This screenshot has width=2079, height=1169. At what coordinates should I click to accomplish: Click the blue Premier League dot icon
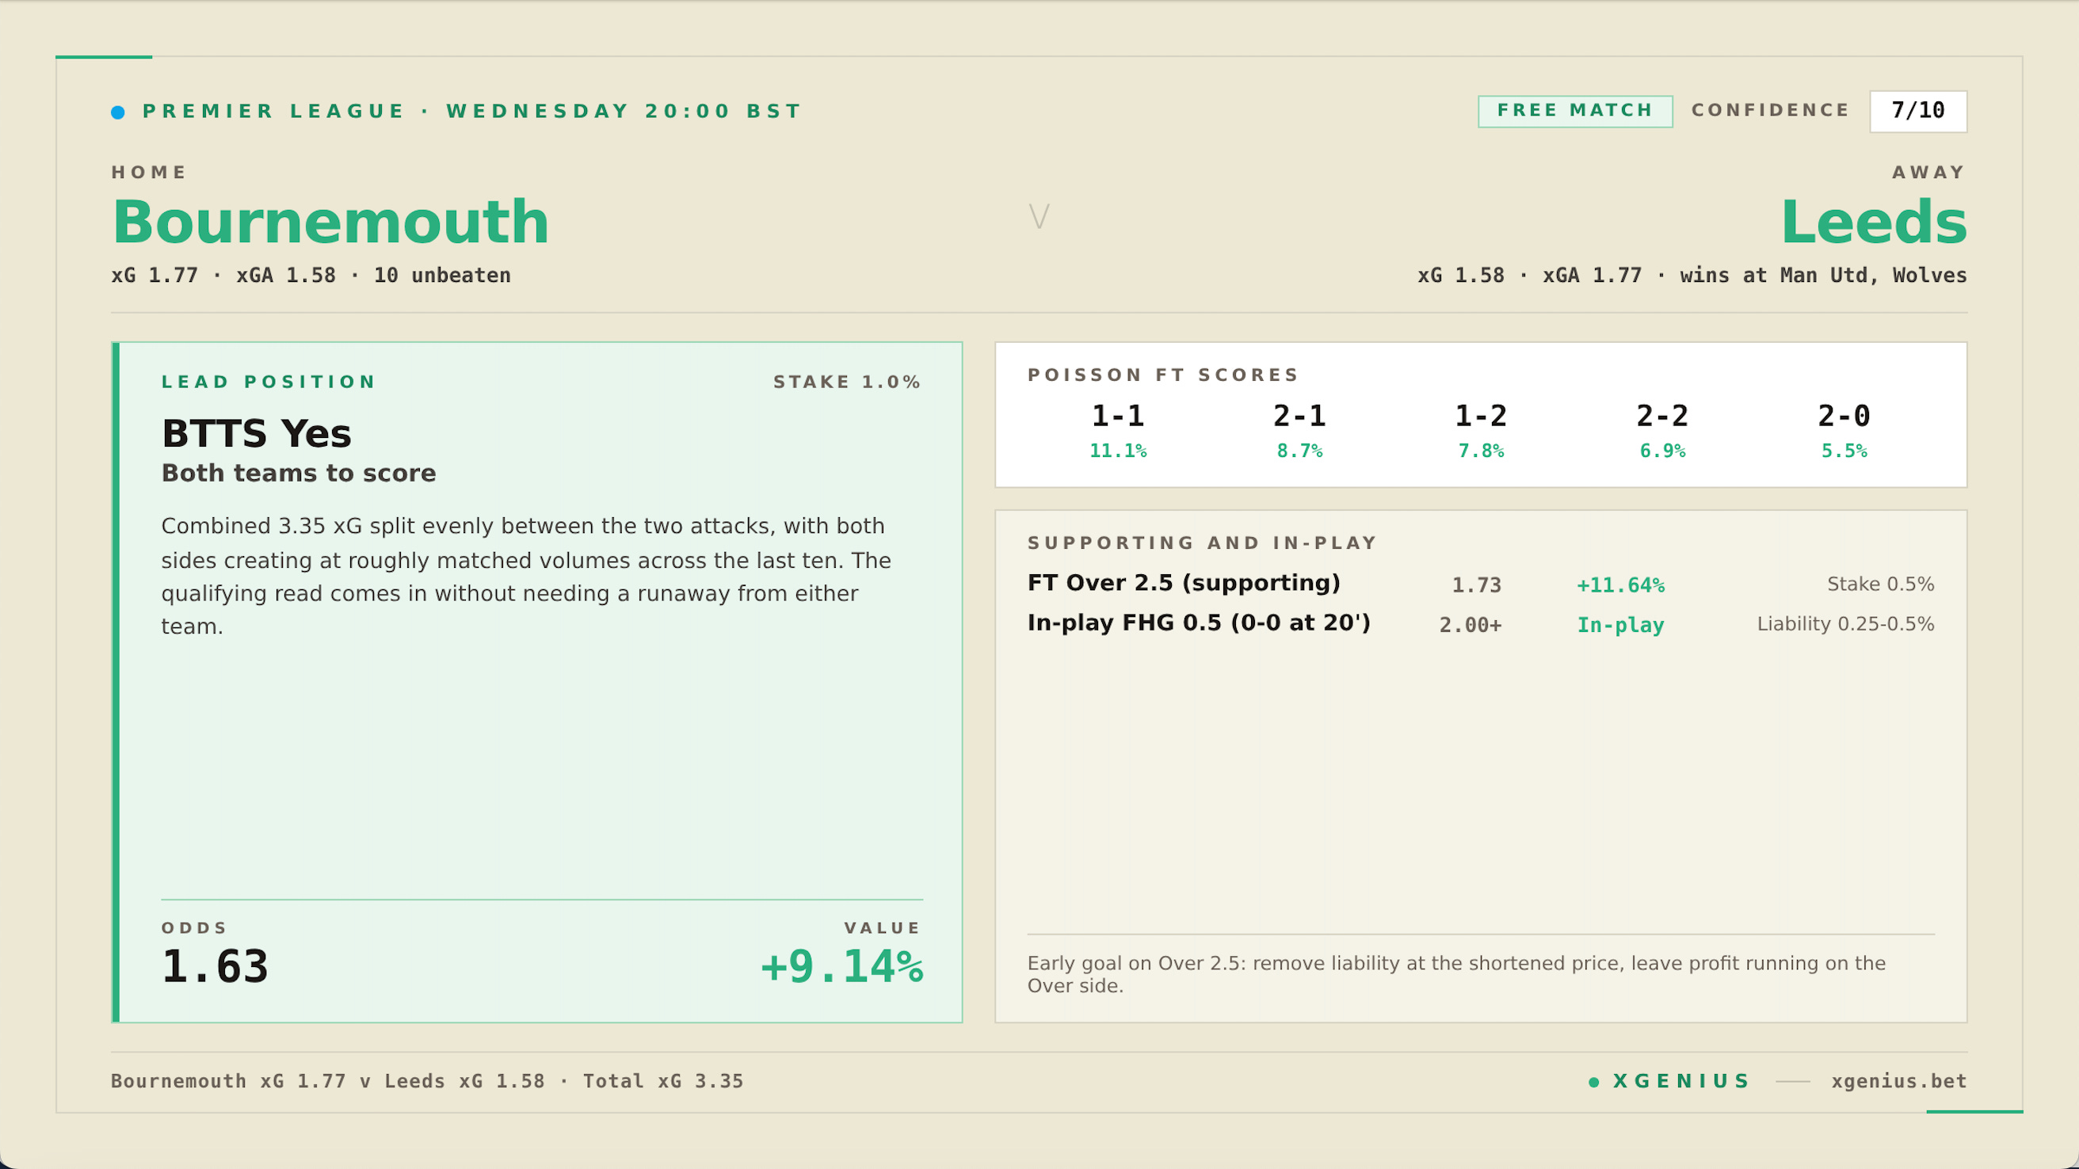(x=118, y=112)
